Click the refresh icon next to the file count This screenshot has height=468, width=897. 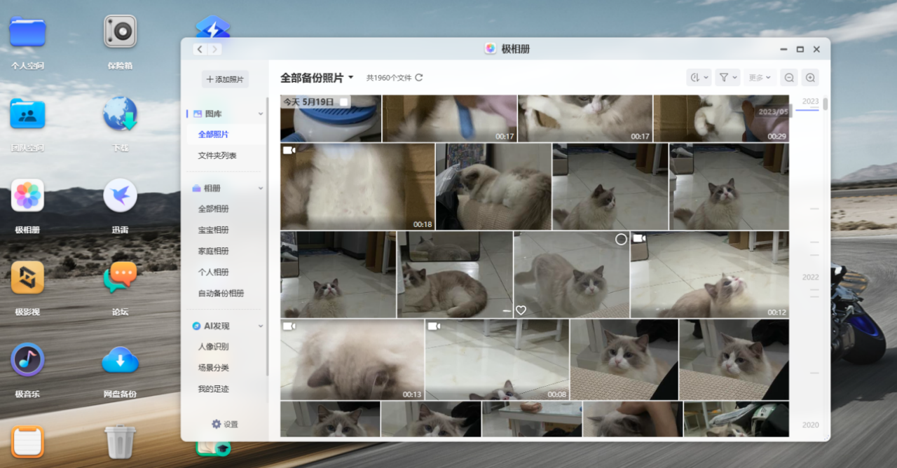pos(419,78)
